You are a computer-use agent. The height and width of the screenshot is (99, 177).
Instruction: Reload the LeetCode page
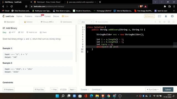[12, 7]
